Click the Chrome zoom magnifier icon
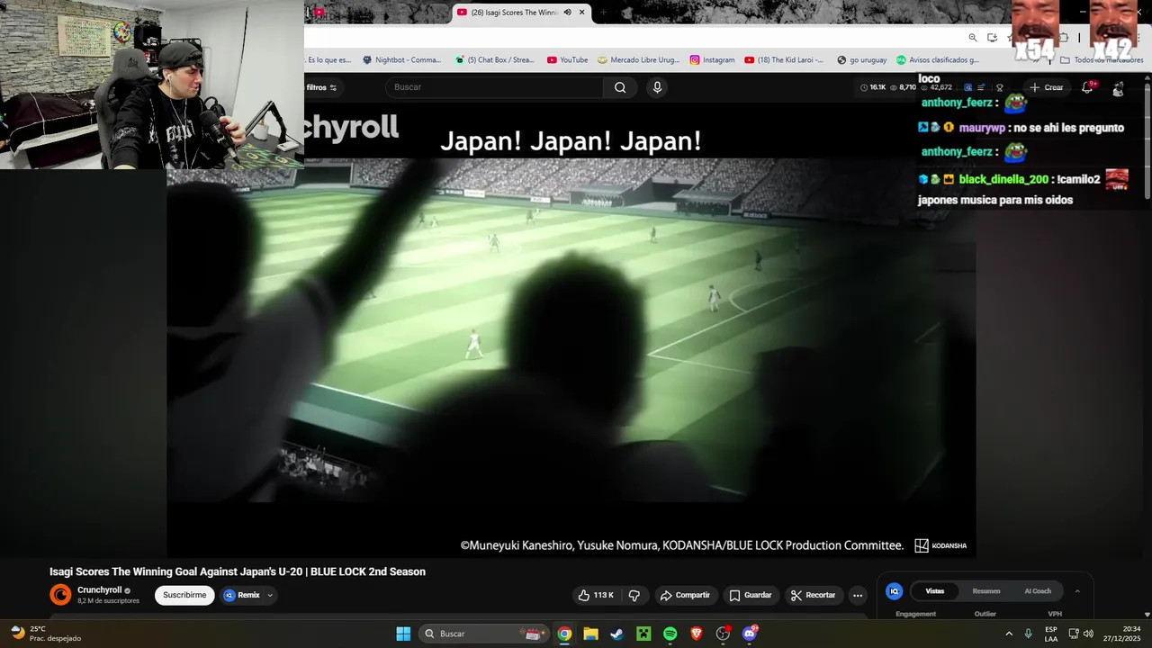The height and width of the screenshot is (648, 1152). (x=973, y=38)
